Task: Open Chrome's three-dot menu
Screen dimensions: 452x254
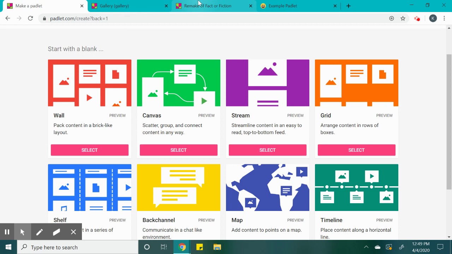Action: 444,18
